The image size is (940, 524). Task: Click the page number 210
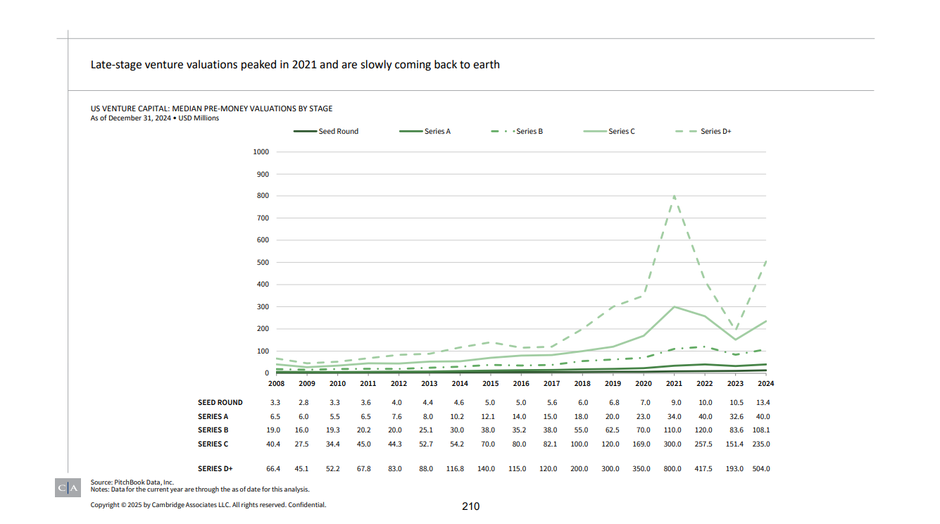[x=471, y=506]
